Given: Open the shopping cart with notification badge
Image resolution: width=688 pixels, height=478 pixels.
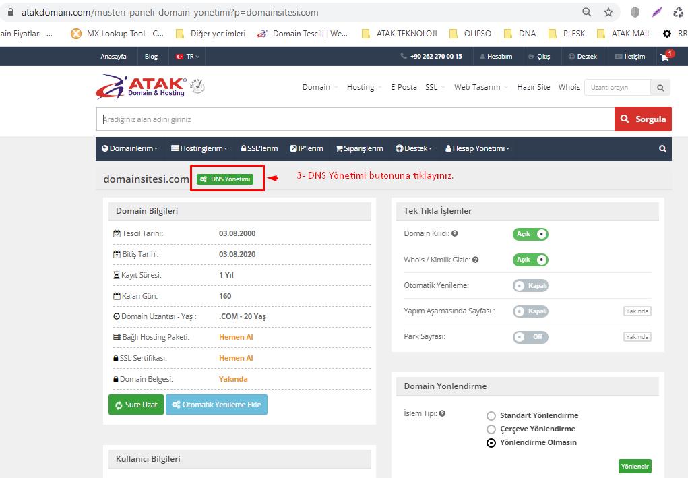Looking at the screenshot, I should tap(666, 57).
